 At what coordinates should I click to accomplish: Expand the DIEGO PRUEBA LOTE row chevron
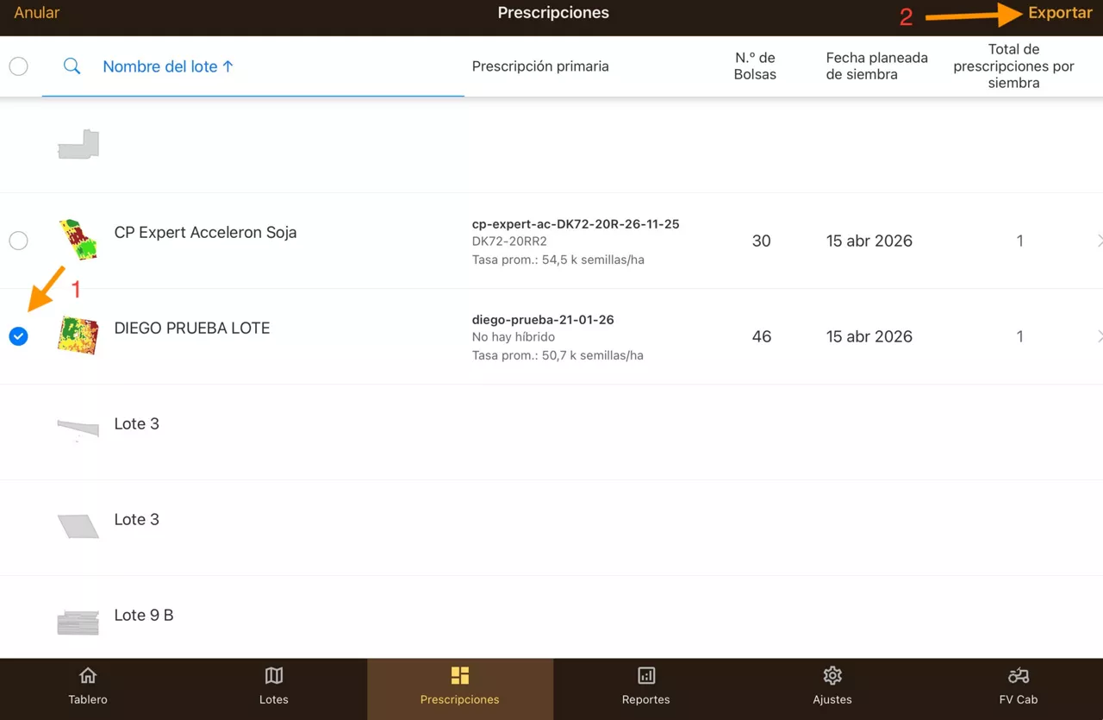pyautogui.click(x=1099, y=336)
